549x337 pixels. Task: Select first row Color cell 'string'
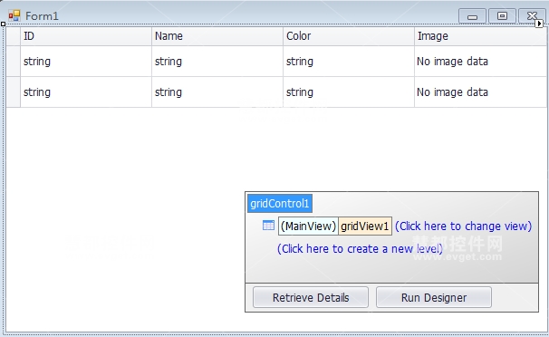(x=349, y=62)
